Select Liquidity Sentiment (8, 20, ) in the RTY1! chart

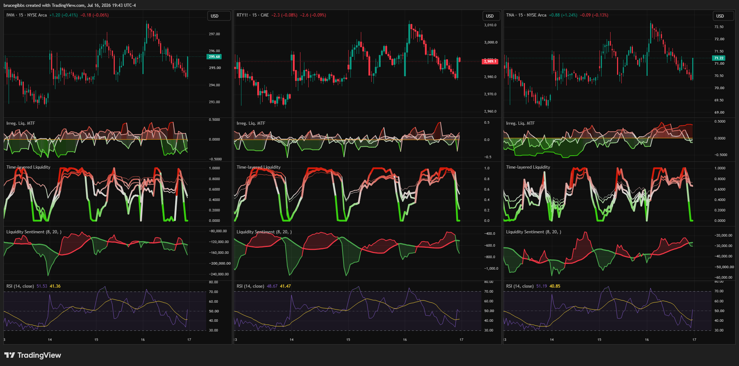coord(264,232)
